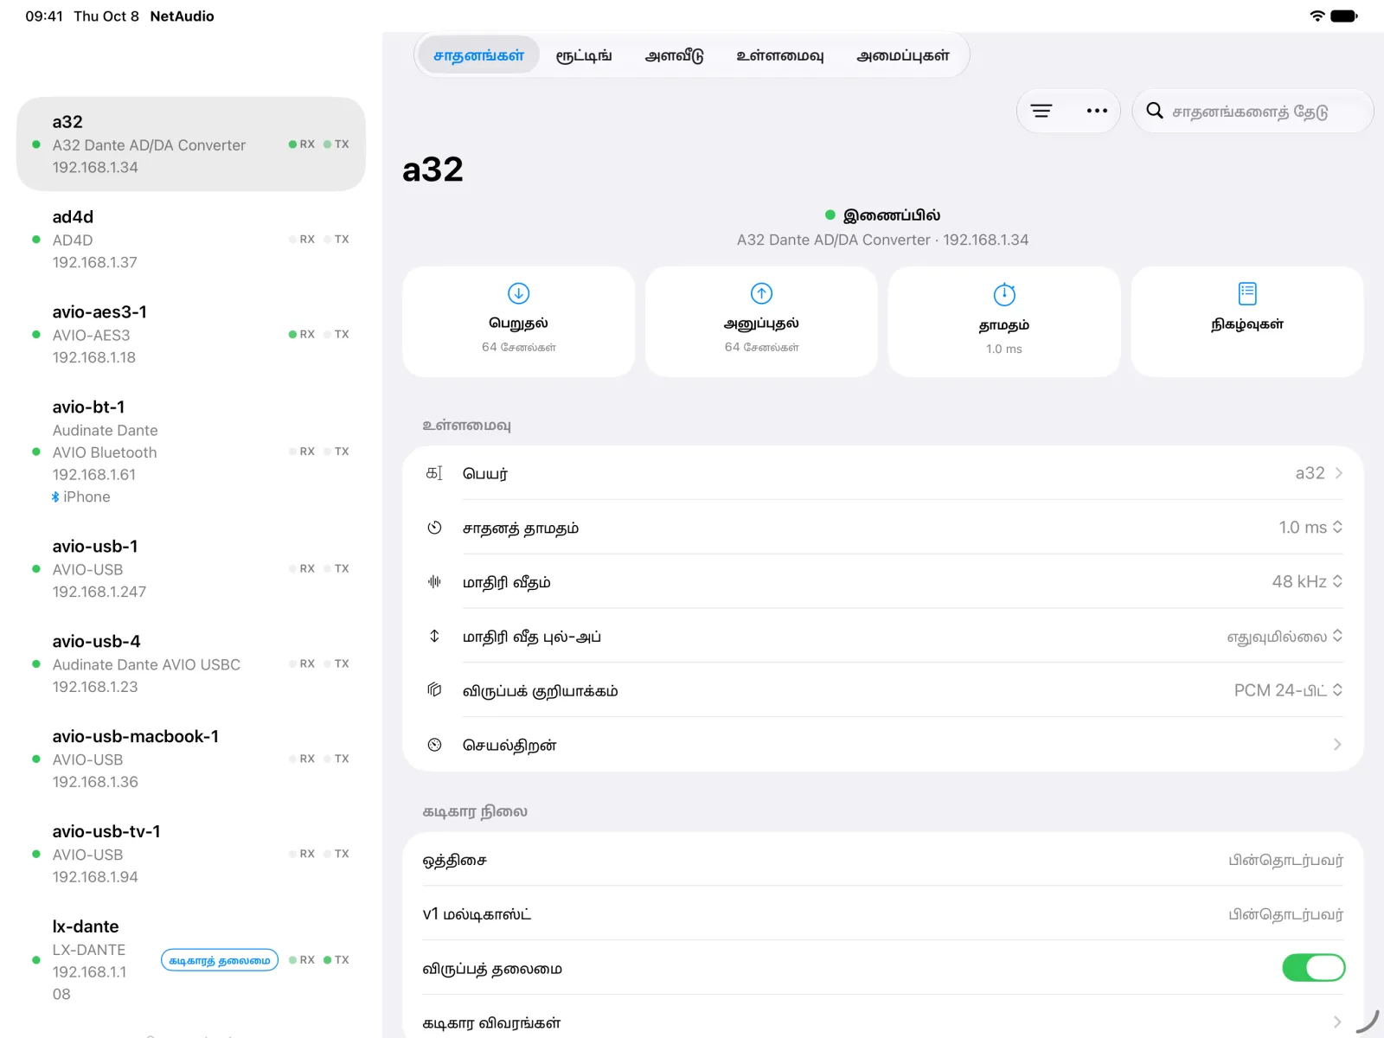The width and height of the screenshot is (1384, 1038).
Task: Click the name field icon beside பெயர்
Action: click(x=434, y=473)
